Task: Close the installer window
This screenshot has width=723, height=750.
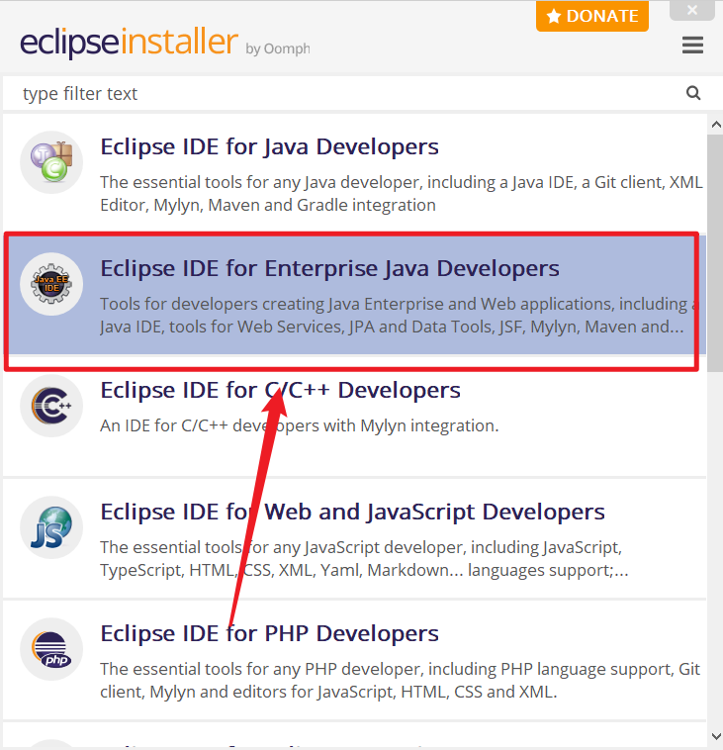Action: click(692, 10)
